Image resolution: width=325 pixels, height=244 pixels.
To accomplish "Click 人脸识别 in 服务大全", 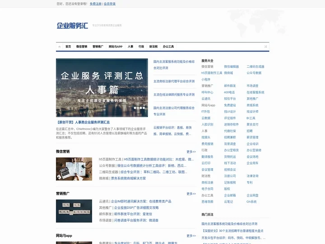I will pos(207,124).
